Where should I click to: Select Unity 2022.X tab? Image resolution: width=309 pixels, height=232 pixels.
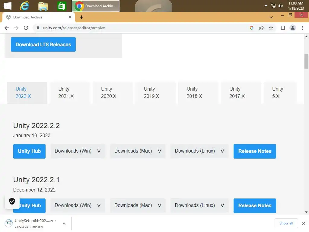pos(27,92)
